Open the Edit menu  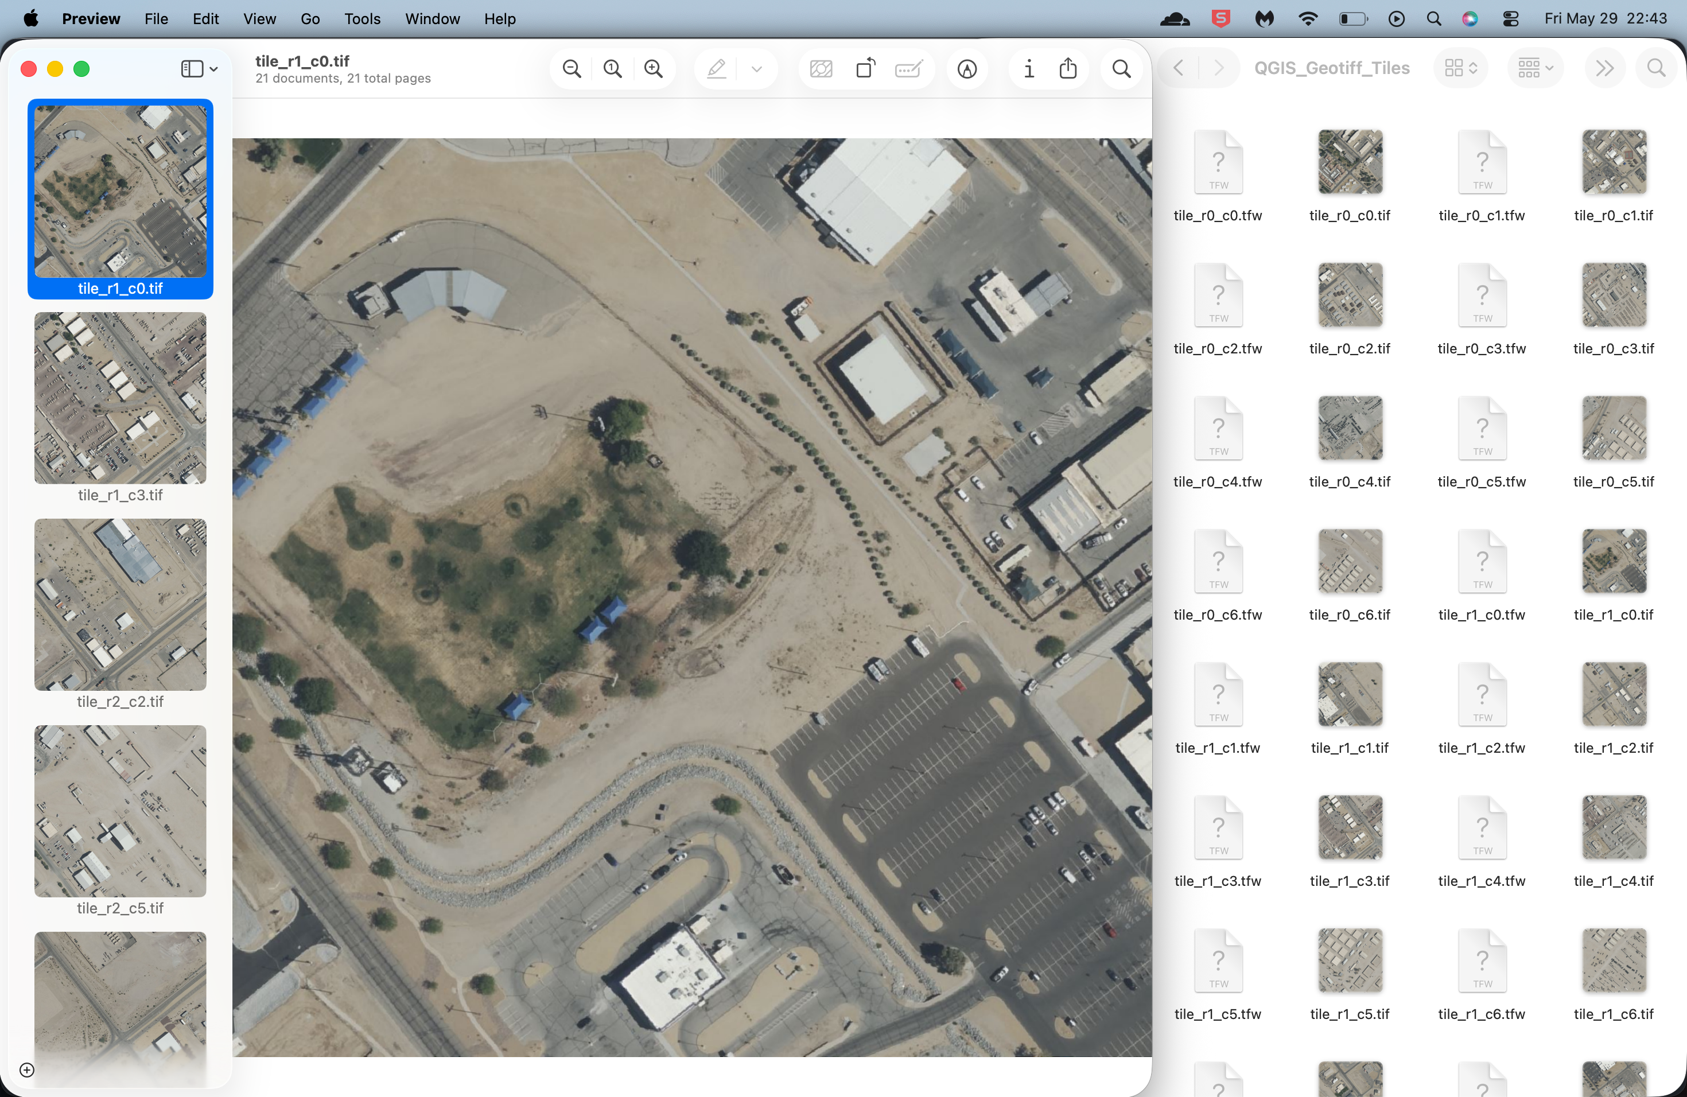[205, 18]
